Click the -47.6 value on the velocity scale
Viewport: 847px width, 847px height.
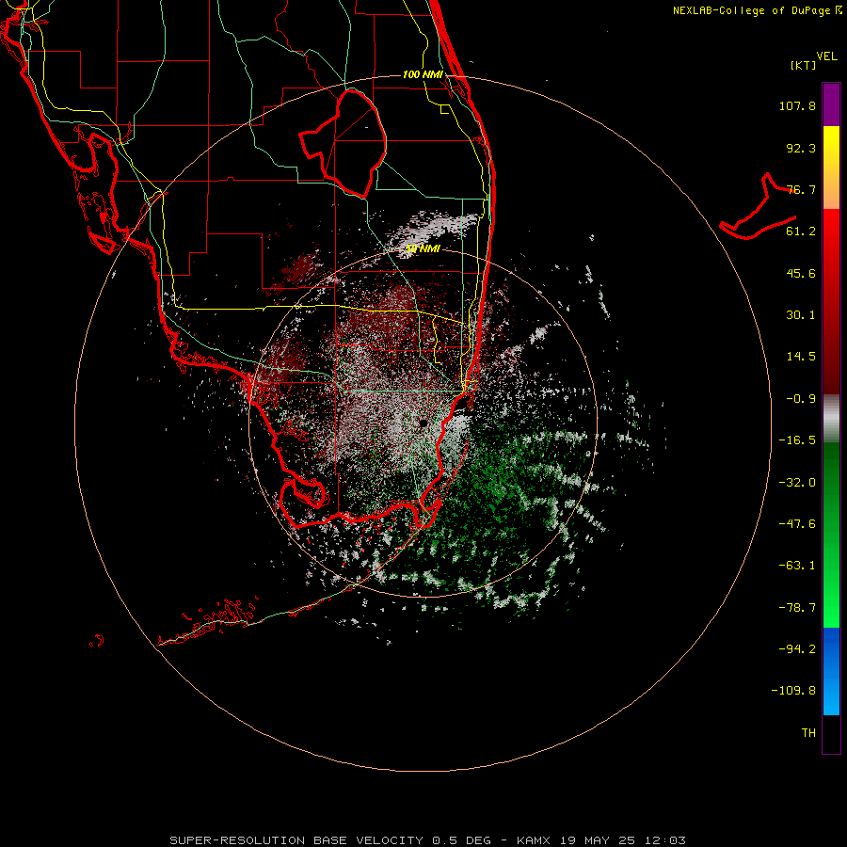[797, 524]
